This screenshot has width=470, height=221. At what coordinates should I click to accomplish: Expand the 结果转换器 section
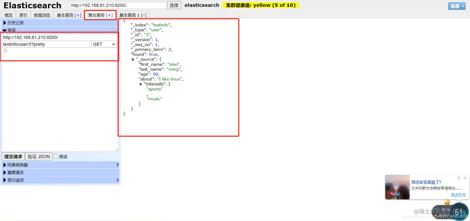click(x=61, y=165)
